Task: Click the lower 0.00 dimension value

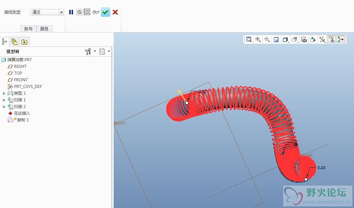Action: [x=321, y=168]
